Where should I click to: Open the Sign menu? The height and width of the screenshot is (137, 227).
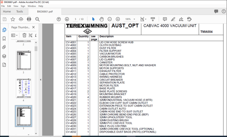click(23, 6)
